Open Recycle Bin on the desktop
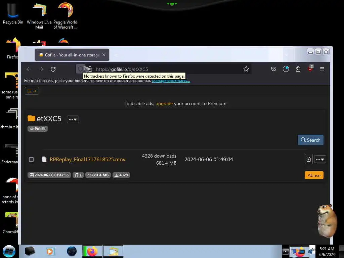Image resolution: width=344 pixels, height=258 pixels. (13, 13)
